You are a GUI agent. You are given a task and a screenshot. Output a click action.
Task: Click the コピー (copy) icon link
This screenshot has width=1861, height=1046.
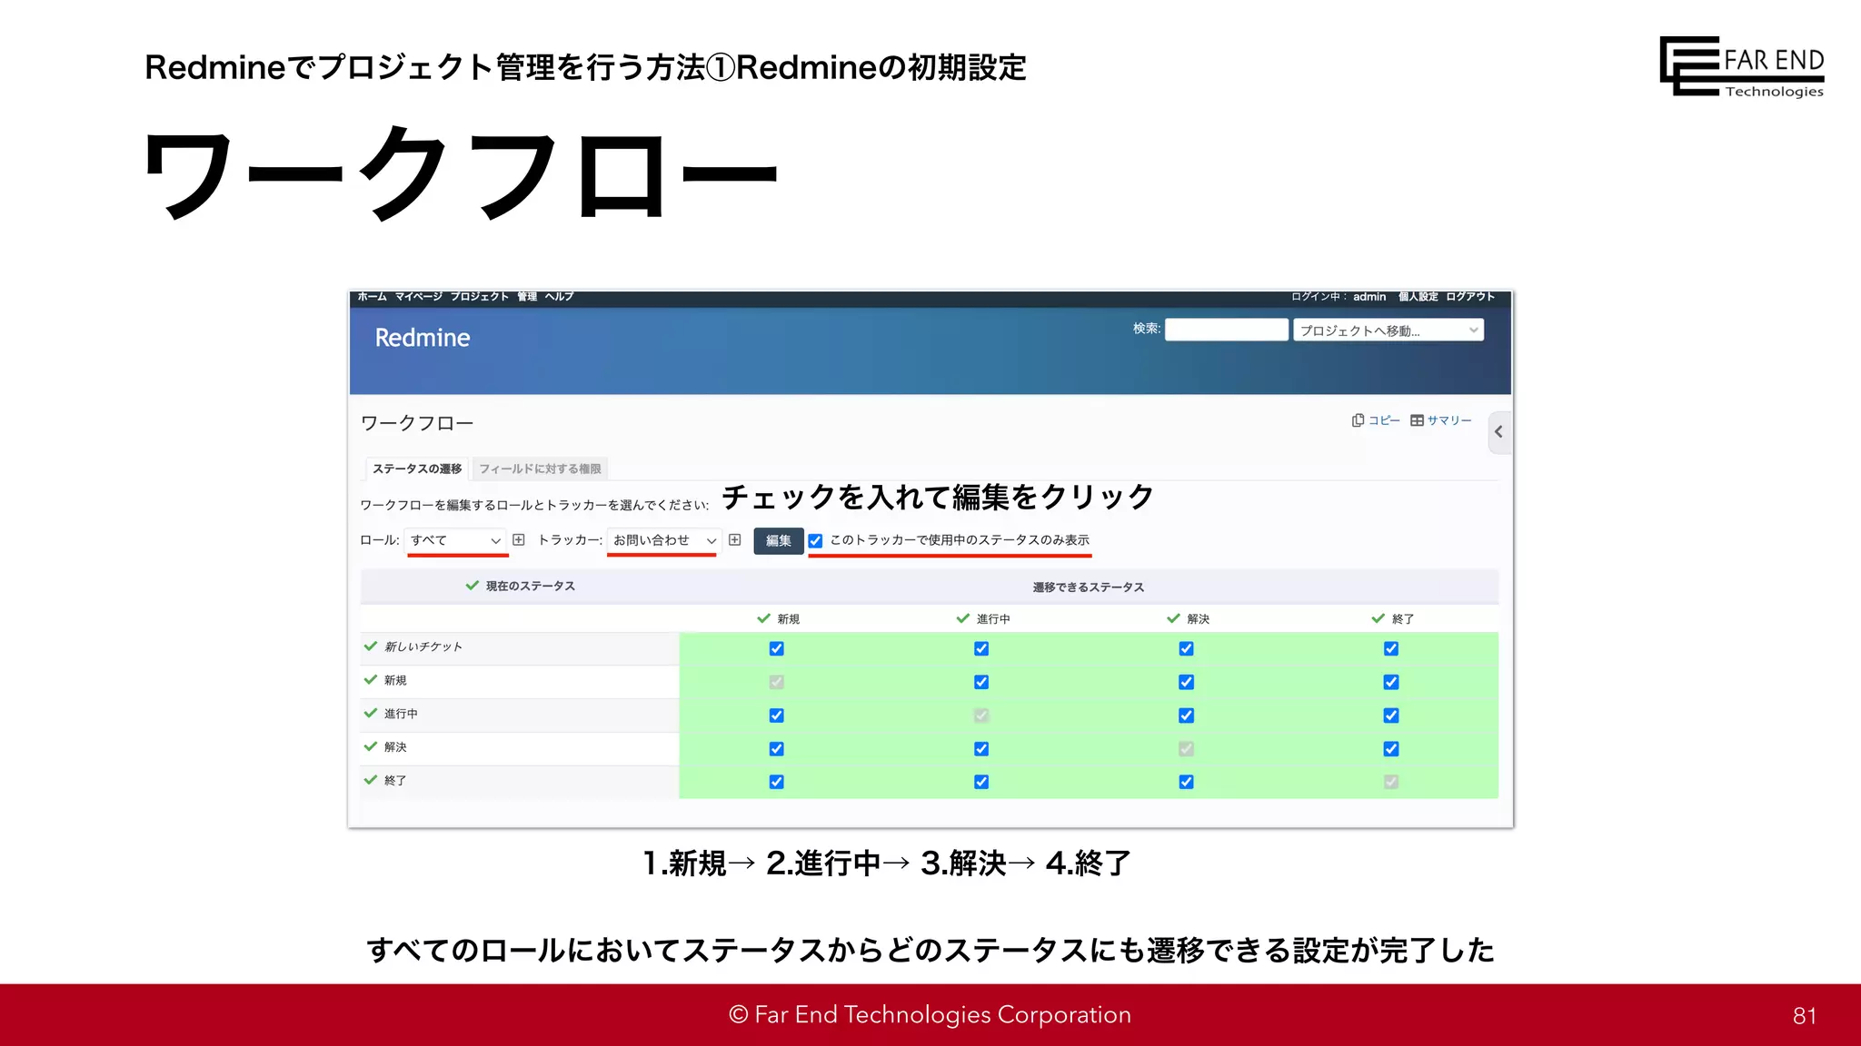1375,420
